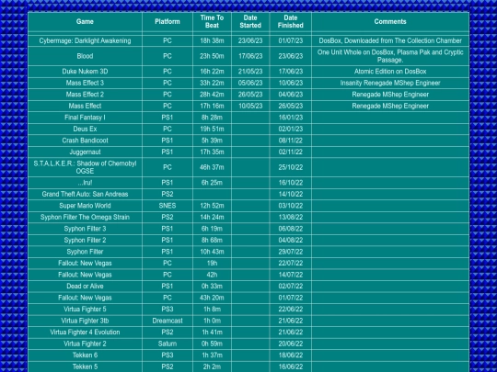Image resolution: width=497 pixels, height=372 pixels.
Task: Select the Cybermage: Darklight Awakening game cell
Action: click(x=85, y=40)
